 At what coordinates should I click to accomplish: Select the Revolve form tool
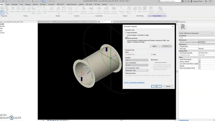[23, 10]
